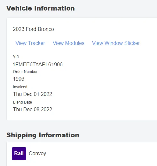This screenshot has height=166, width=157.
Task: Click the word Bronco in the vehicle title
Action: coord(46,29)
